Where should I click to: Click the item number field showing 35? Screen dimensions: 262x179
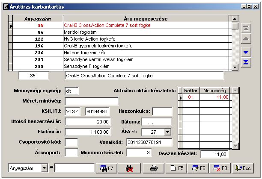click(x=34, y=76)
